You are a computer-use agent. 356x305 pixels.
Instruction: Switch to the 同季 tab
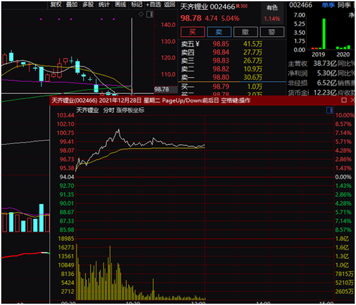point(344,5)
